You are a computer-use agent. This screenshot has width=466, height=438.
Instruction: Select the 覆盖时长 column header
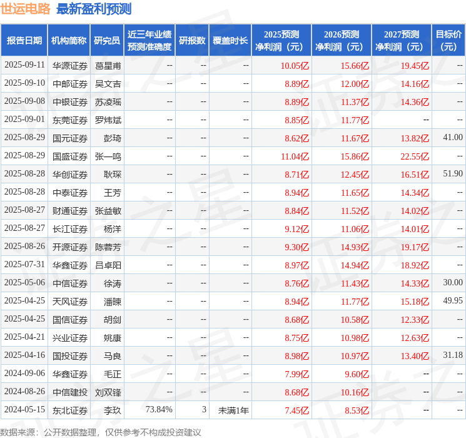[x=230, y=41]
